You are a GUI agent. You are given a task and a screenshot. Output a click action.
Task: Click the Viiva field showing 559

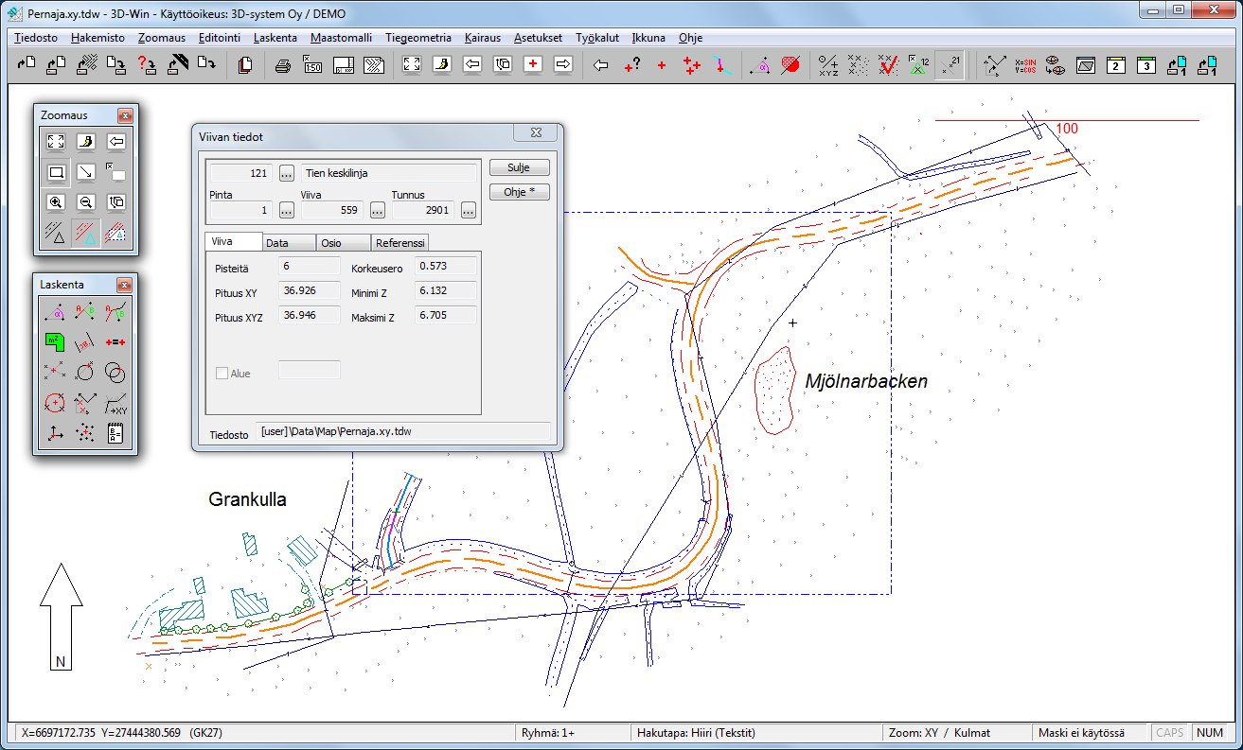coord(333,210)
